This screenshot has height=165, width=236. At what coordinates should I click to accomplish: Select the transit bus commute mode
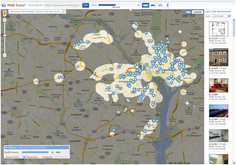(145, 5)
